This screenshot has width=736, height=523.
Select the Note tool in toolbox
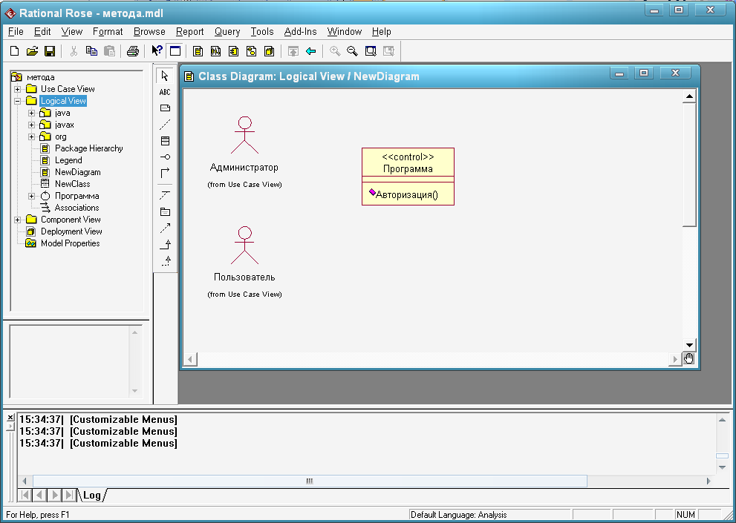(x=165, y=108)
